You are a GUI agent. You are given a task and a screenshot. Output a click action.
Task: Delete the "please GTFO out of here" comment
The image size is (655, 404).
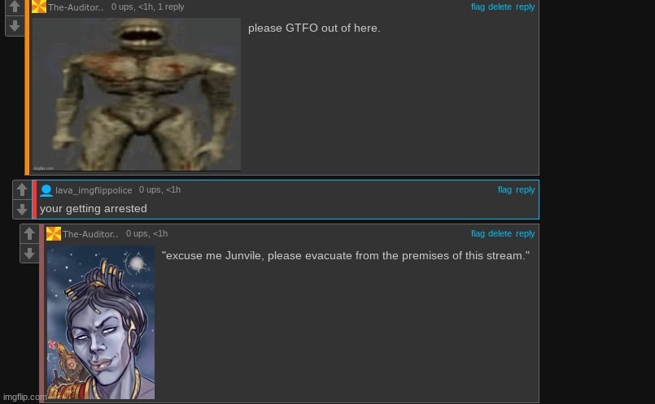click(500, 7)
